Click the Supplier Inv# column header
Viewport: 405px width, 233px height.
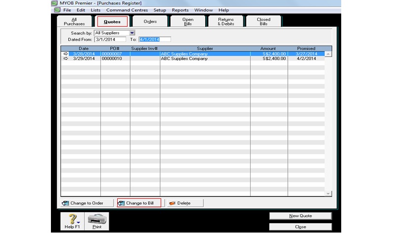coord(144,48)
